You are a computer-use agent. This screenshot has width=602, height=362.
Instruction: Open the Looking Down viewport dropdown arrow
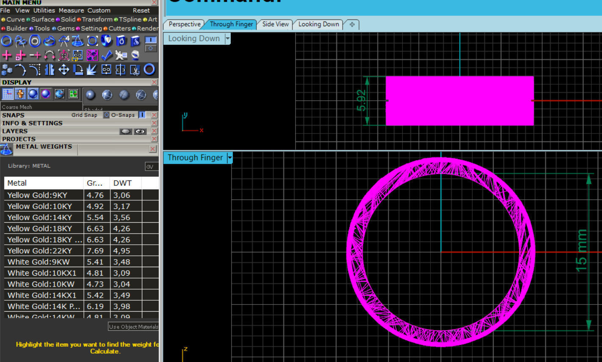(x=228, y=39)
